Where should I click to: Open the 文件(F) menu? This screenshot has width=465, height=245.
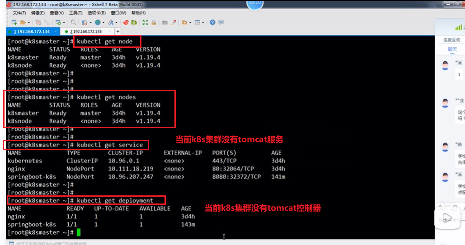pyautogui.click(x=19, y=13)
